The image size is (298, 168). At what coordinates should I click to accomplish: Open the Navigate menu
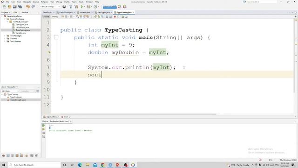[27, 2]
